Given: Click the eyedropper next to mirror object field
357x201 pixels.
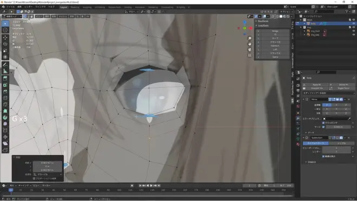Looking at the screenshot, I should (x=349, y=119).
